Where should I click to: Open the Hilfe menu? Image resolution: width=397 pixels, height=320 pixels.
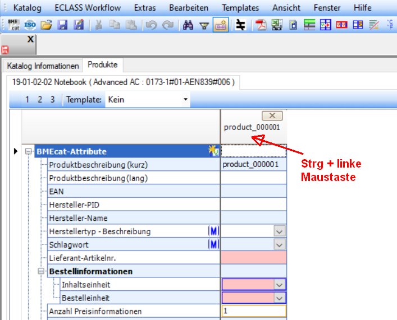point(362,8)
